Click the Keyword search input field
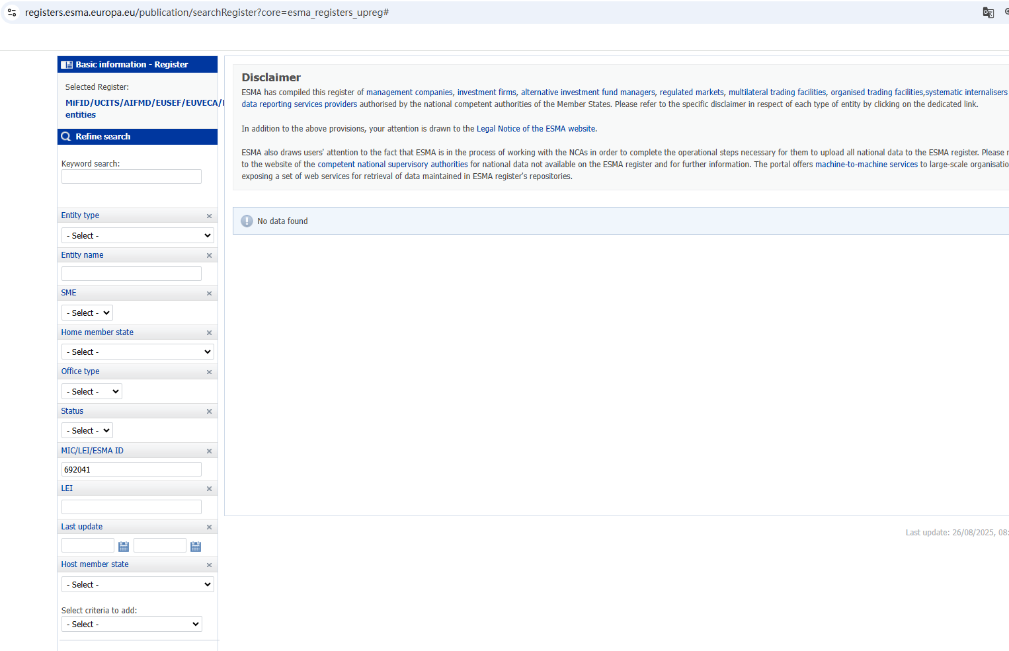Screen dimensions: 1009x651 coord(131,176)
